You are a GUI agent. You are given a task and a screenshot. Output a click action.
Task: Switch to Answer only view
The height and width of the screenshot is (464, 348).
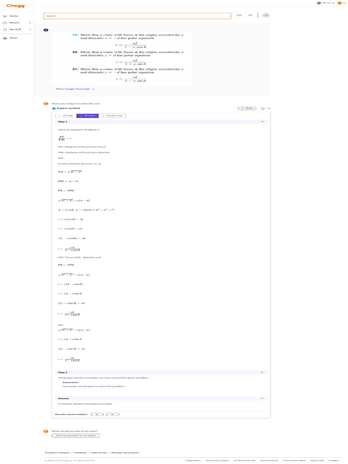tap(112, 116)
